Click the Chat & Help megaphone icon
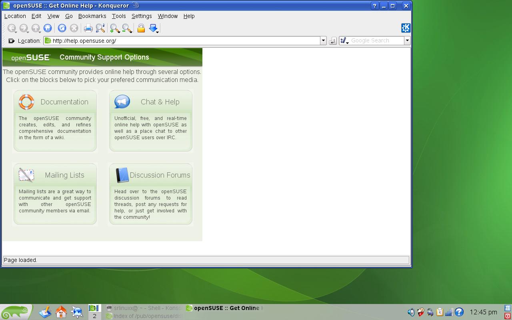This screenshot has height=320, width=512. coord(122,102)
